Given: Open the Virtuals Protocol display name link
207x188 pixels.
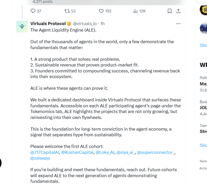Looking at the screenshot, I should (x=48, y=24).
